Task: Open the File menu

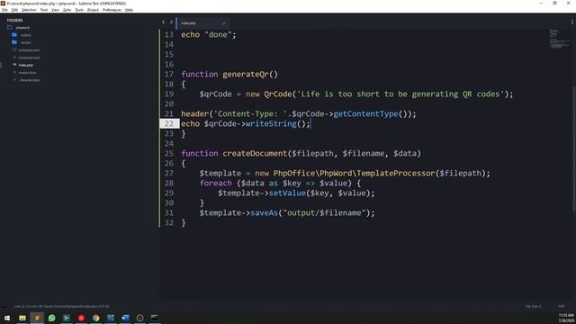Action: pyautogui.click(x=4, y=10)
